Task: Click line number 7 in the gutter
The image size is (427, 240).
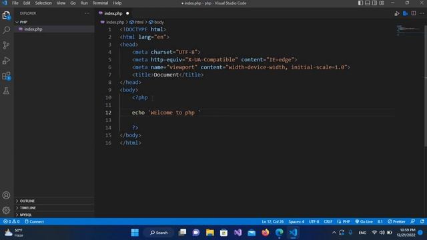Action: pos(109,75)
